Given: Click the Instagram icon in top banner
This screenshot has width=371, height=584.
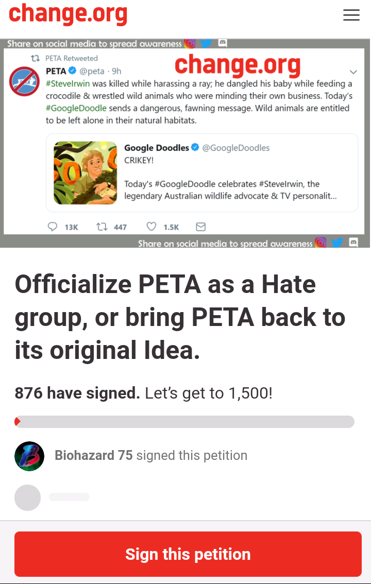Looking at the screenshot, I should [x=190, y=43].
